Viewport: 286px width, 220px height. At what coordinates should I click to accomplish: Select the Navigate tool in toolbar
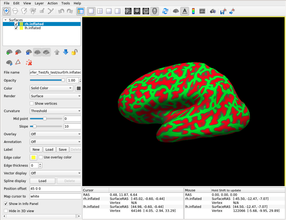click(x=7, y=11)
